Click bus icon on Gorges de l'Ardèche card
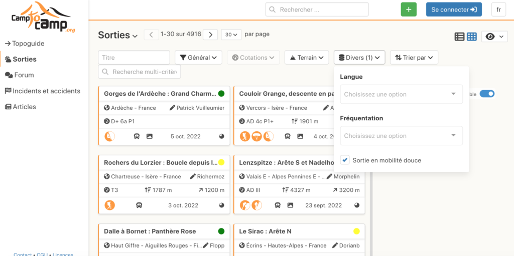514x256 pixels. [x=137, y=136]
